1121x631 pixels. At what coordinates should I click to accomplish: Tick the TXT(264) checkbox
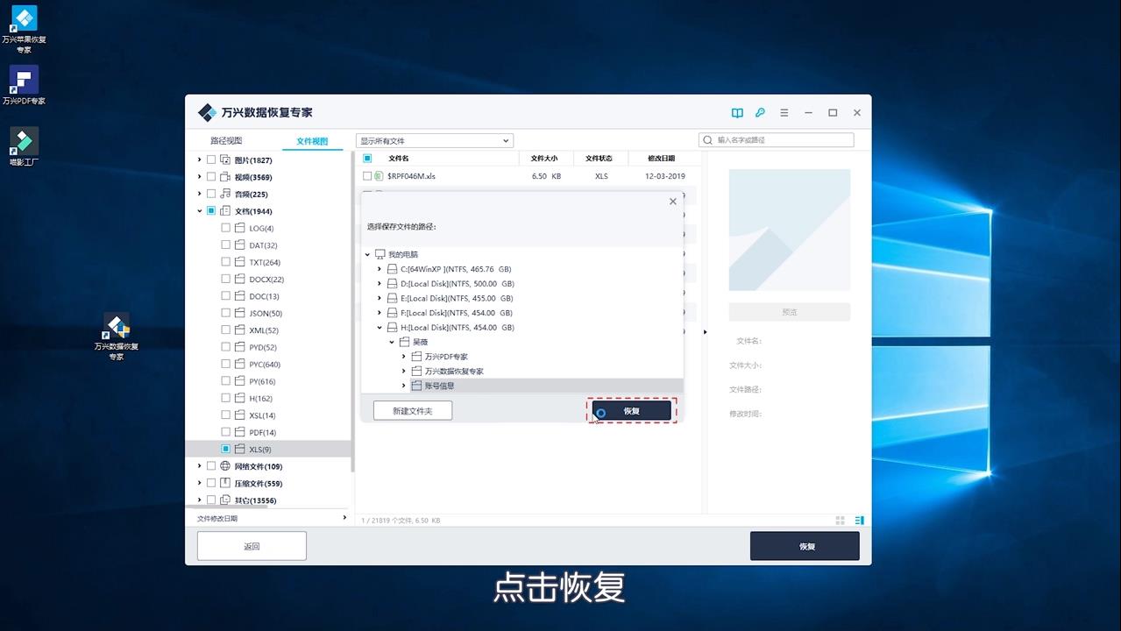click(x=226, y=262)
